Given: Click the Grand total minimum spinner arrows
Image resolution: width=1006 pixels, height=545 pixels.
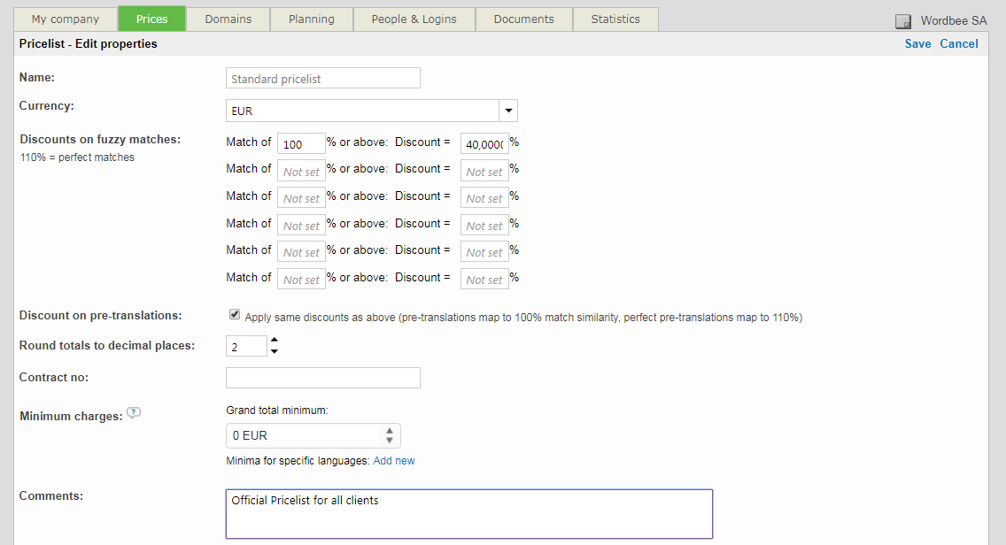Looking at the screenshot, I should click(389, 435).
